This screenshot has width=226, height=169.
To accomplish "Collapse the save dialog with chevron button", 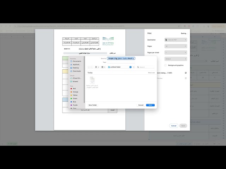I will (x=134, y=67).
